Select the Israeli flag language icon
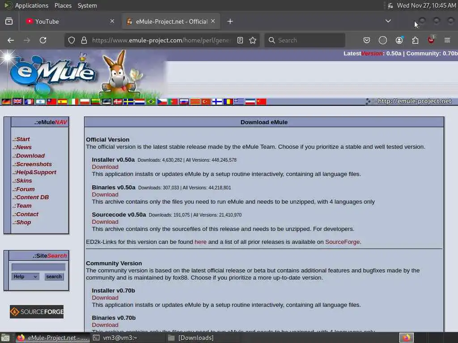The height and width of the screenshot is (343, 458). tap(40, 101)
